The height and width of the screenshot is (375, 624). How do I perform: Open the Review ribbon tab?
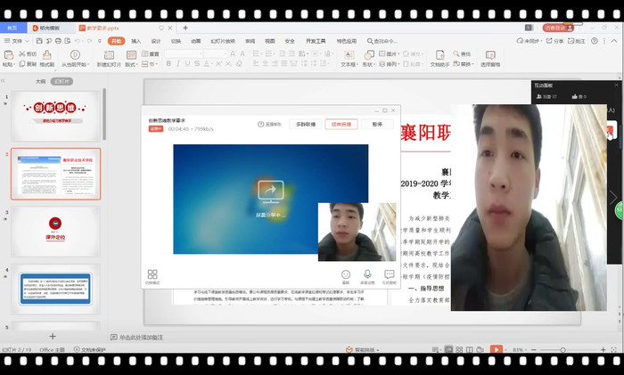coord(250,41)
